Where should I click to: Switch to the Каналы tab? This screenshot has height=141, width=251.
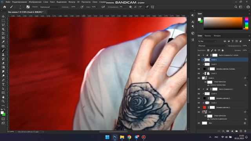pos(208,36)
